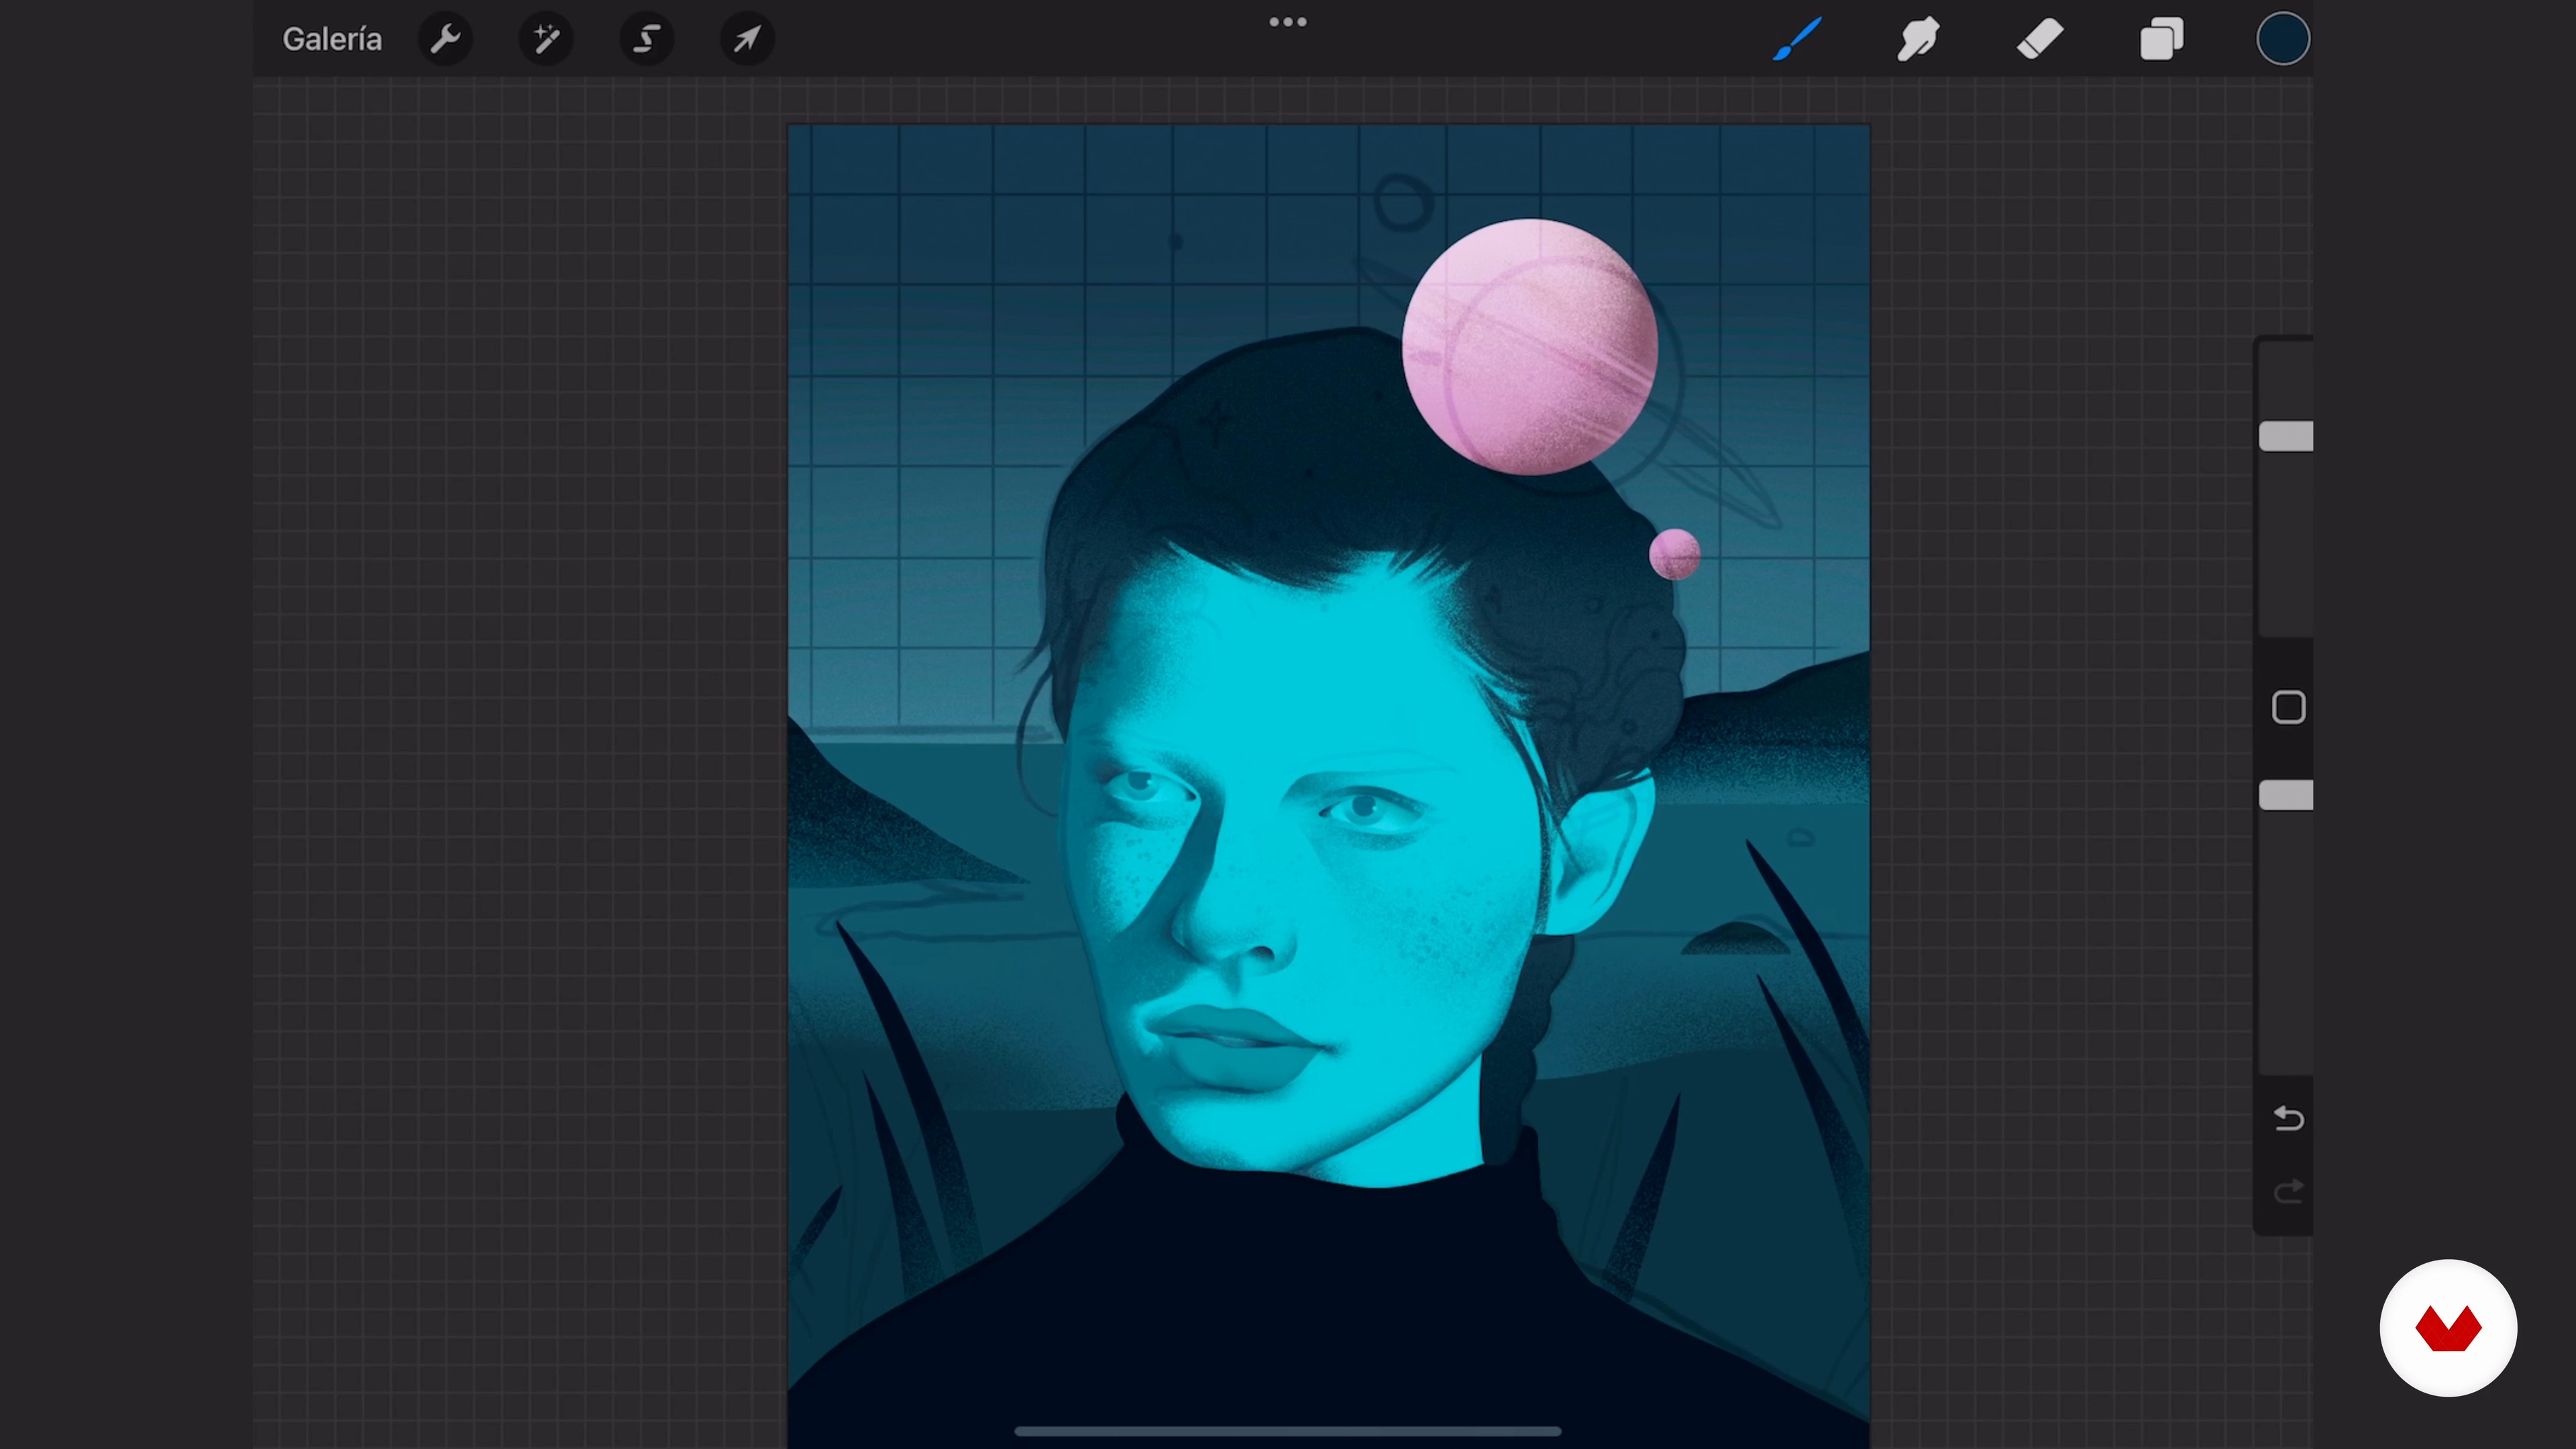
Task: Activate the Selection S-shaped tool
Action: tap(647, 39)
